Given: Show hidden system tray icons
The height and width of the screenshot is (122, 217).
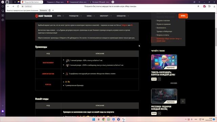Looking at the screenshot, I should pyautogui.click(x=186, y=119).
